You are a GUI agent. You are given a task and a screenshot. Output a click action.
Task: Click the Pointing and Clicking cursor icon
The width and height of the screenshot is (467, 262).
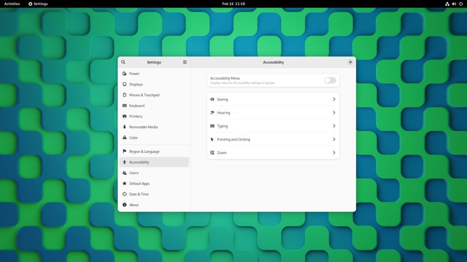[213, 139]
